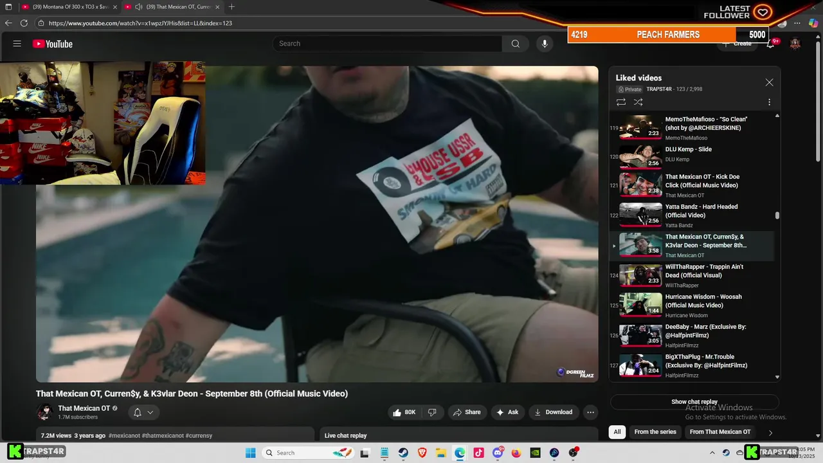Click the #thatmexicanot hashtag
This screenshot has width=823, height=463.
[x=163, y=436]
